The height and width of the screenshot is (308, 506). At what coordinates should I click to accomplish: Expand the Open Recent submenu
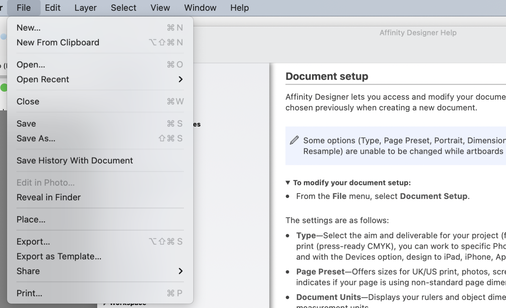point(100,79)
